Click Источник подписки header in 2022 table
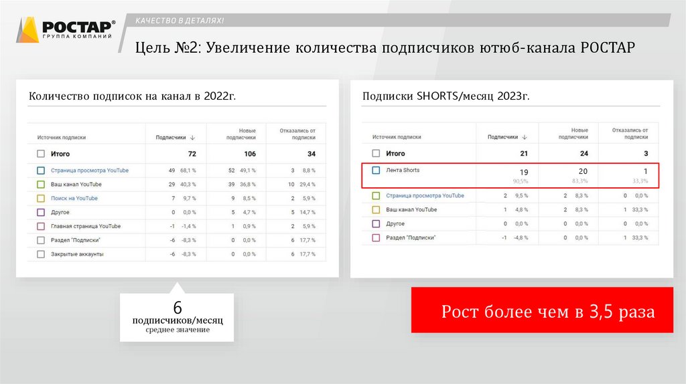This screenshot has height=384, width=686. tap(61, 138)
